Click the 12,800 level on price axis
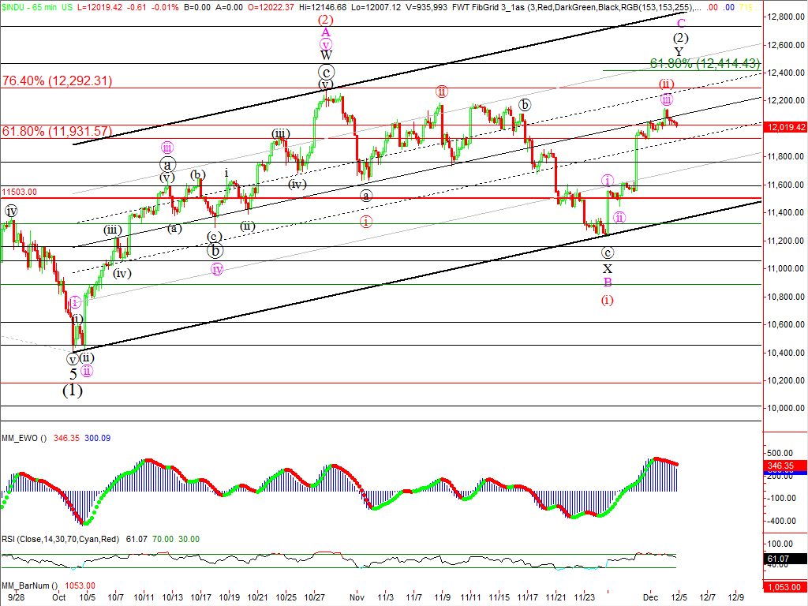Viewport: 808px width, 606px height. click(x=784, y=17)
